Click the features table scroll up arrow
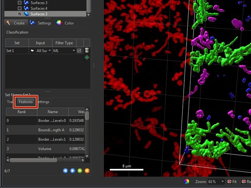The height and width of the screenshot is (188, 251). pos(87,109)
